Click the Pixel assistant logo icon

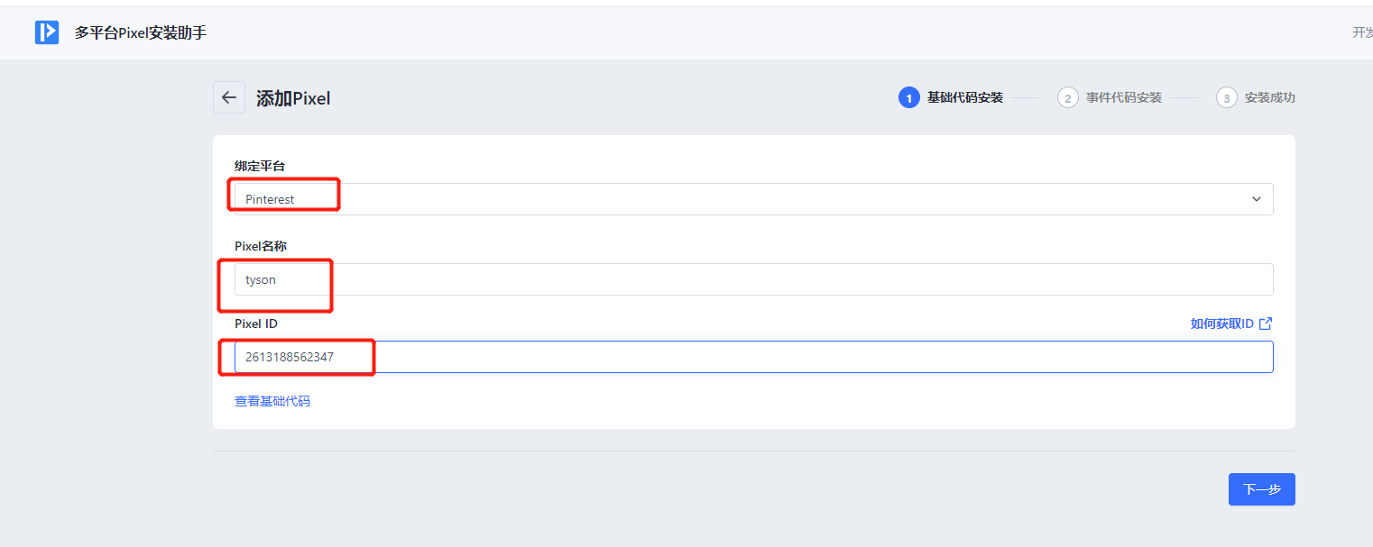tap(47, 32)
